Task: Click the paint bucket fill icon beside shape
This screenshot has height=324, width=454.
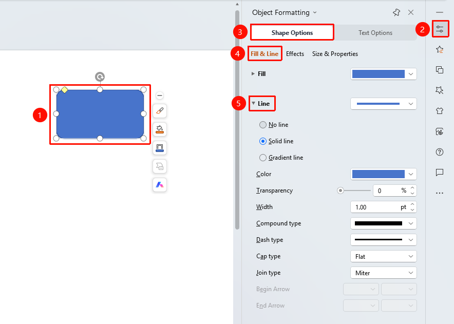Action: [160, 129]
